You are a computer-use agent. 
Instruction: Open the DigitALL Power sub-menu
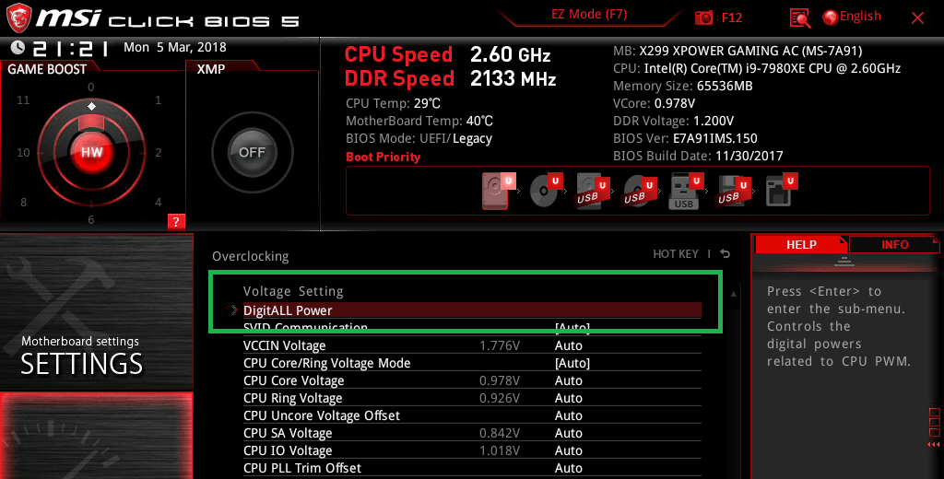[472, 310]
